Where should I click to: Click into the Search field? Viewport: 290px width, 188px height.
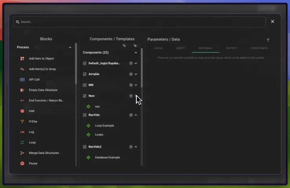click(139, 22)
